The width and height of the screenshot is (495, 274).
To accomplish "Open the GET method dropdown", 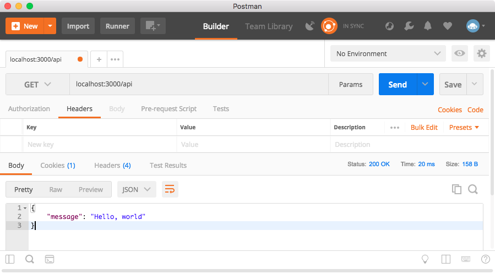I will pos(37,85).
